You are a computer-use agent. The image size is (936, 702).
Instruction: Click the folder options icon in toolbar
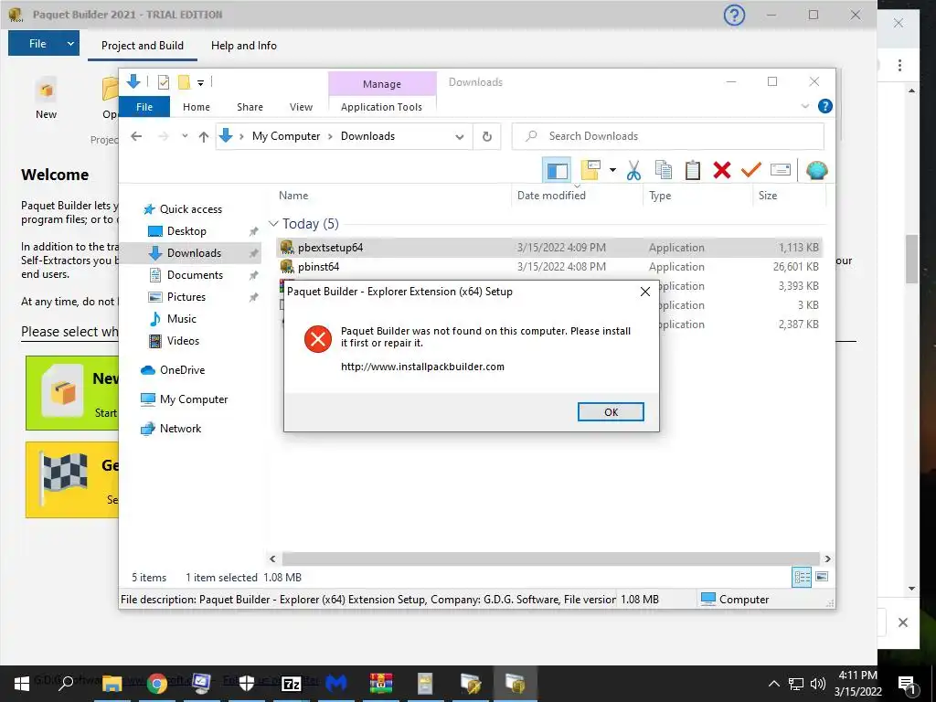(590, 171)
